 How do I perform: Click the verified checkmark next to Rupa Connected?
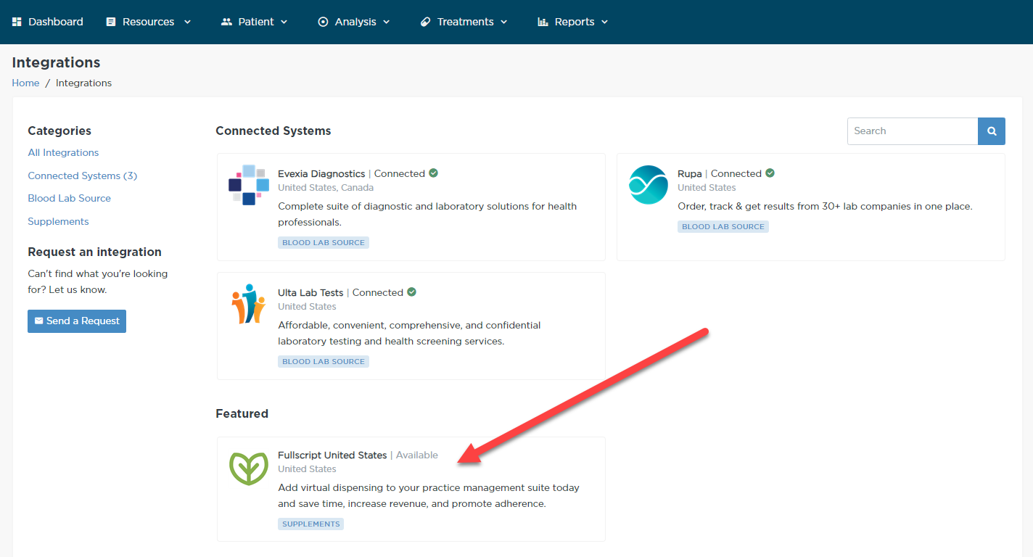coord(770,173)
